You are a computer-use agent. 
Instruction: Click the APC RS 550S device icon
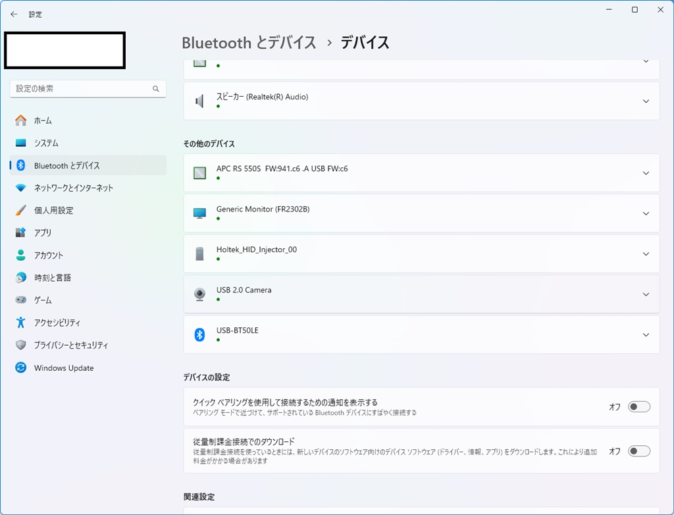tap(199, 173)
